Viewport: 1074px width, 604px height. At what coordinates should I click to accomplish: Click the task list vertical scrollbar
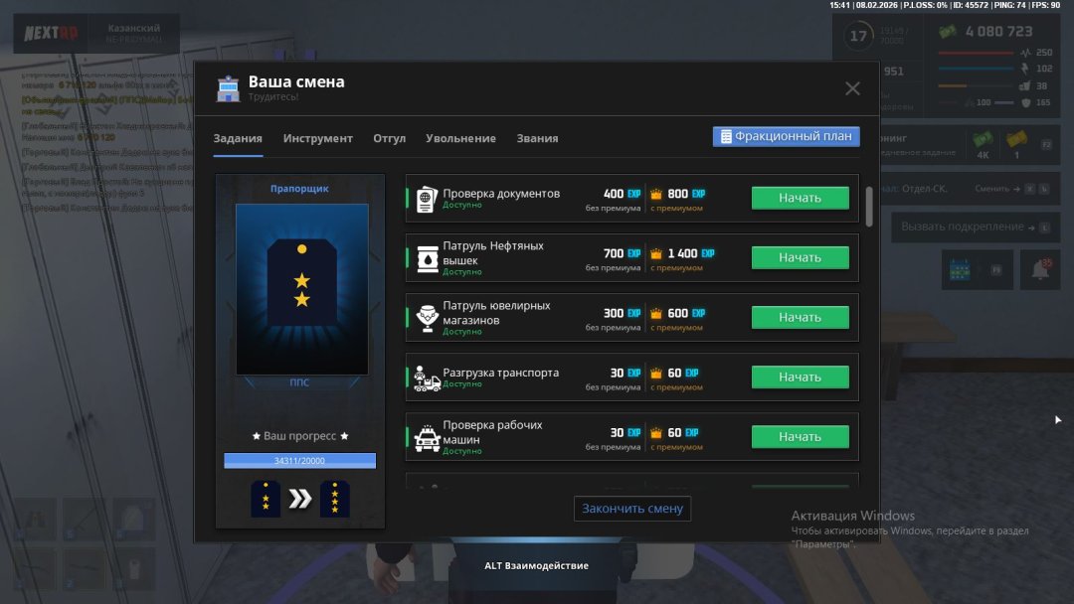coord(869,207)
